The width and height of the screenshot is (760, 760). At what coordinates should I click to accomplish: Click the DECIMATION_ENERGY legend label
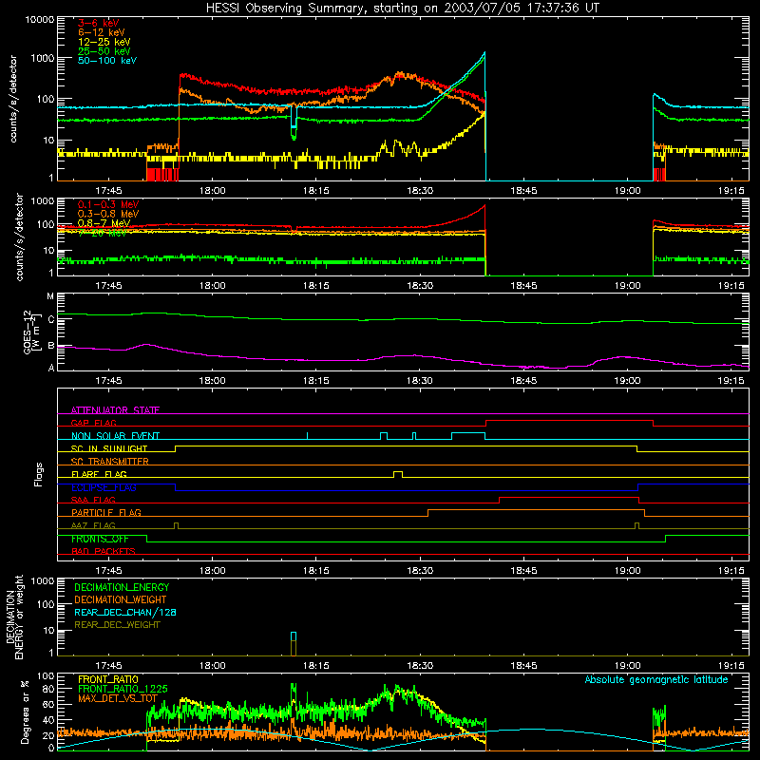pyautogui.click(x=122, y=587)
